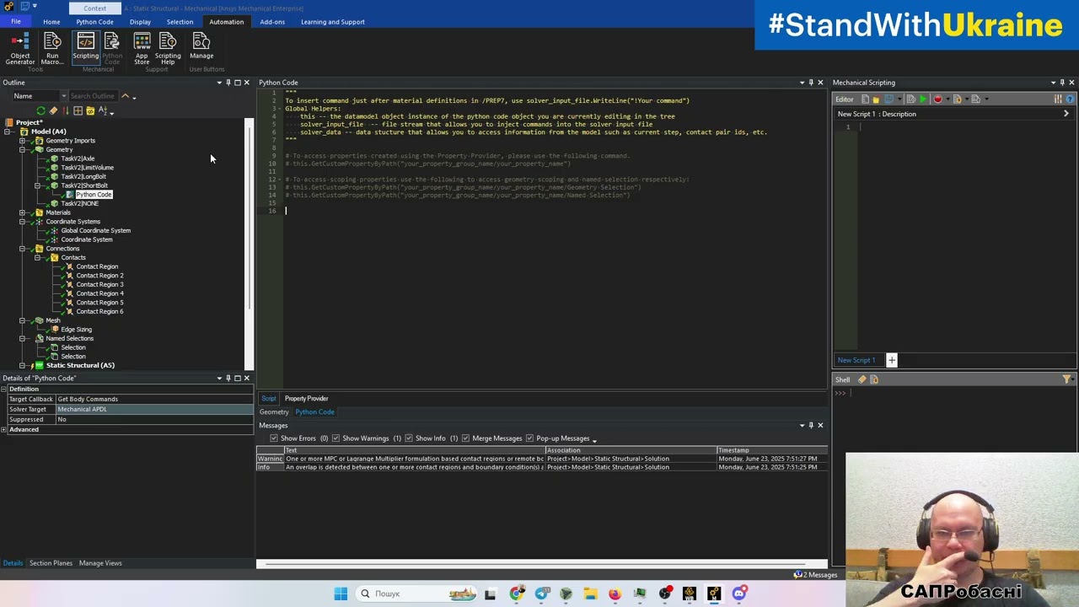Save script with the Editor floppy disk icon

click(x=888, y=99)
